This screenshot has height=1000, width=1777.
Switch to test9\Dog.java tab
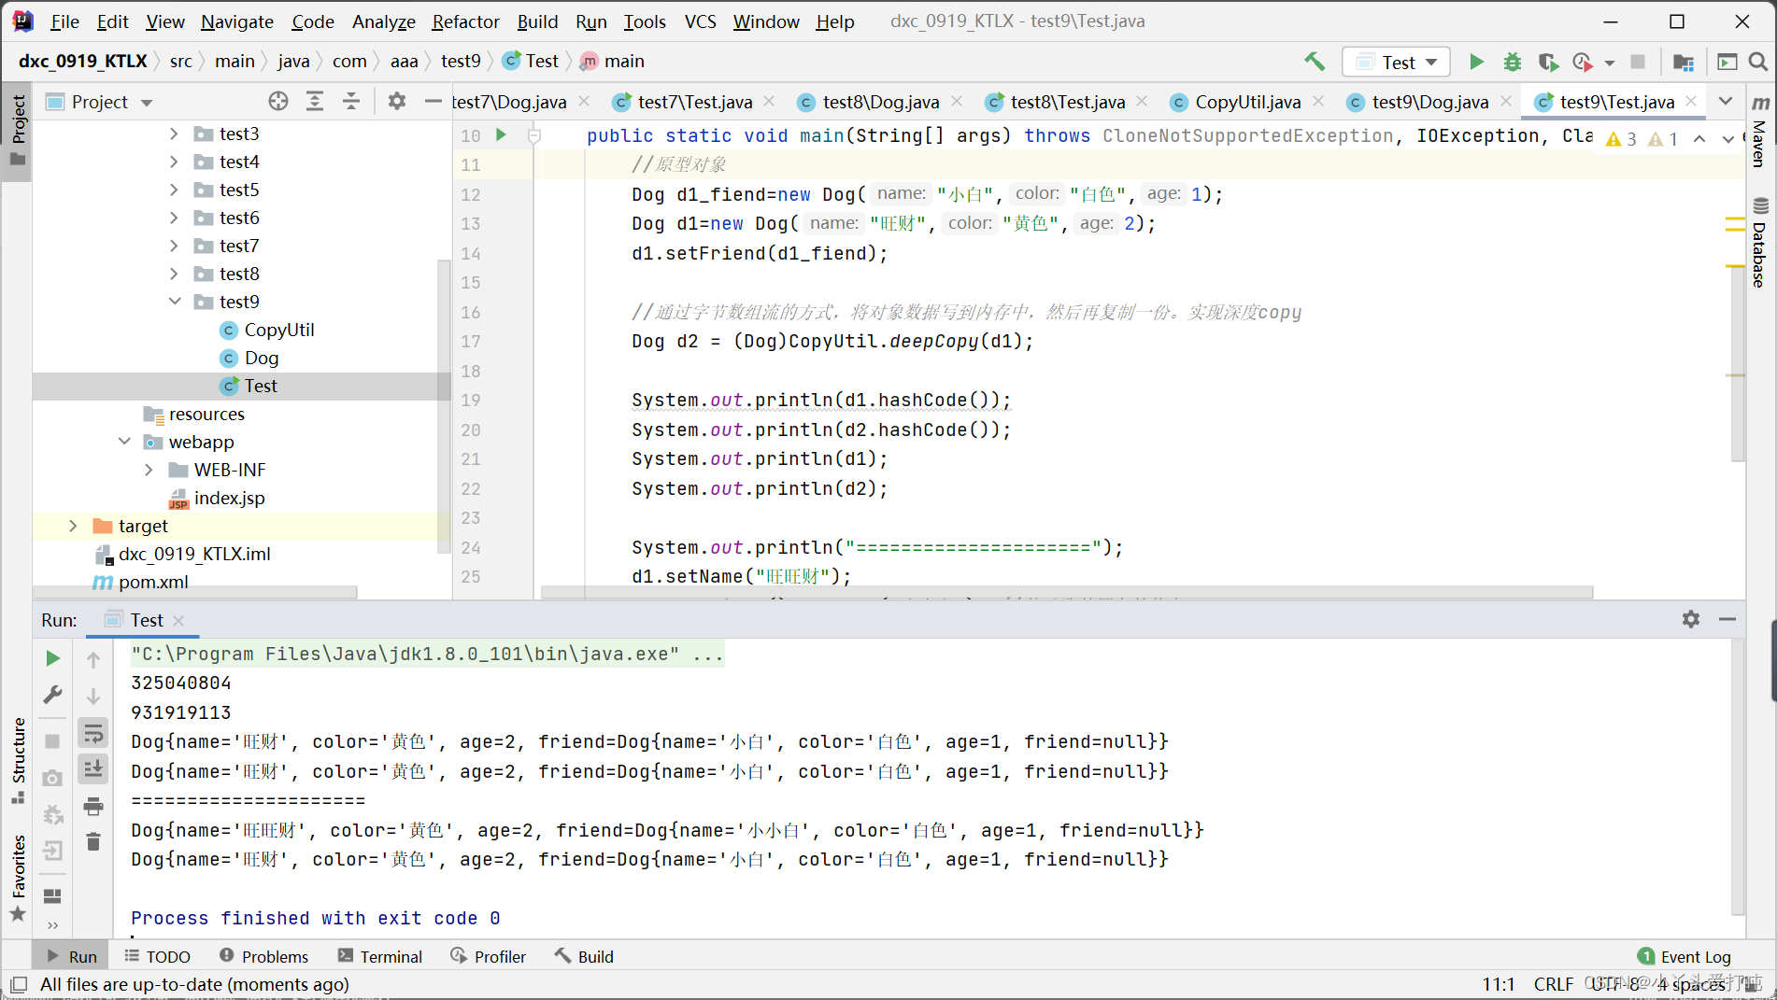pyautogui.click(x=1429, y=102)
